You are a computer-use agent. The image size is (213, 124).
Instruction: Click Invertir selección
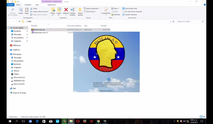(130, 15)
